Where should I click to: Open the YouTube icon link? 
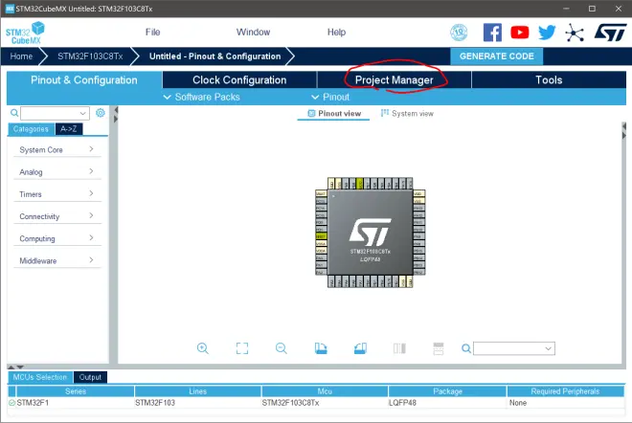point(520,33)
